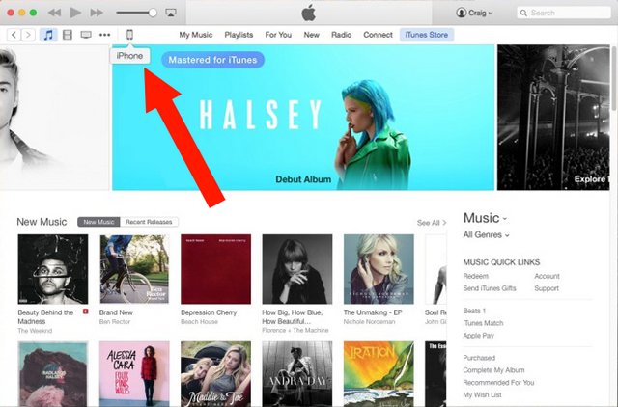Open the more media types ellipsis
Image resolution: width=618 pixels, height=407 pixels.
pyautogui.click(x=105, y=35)
